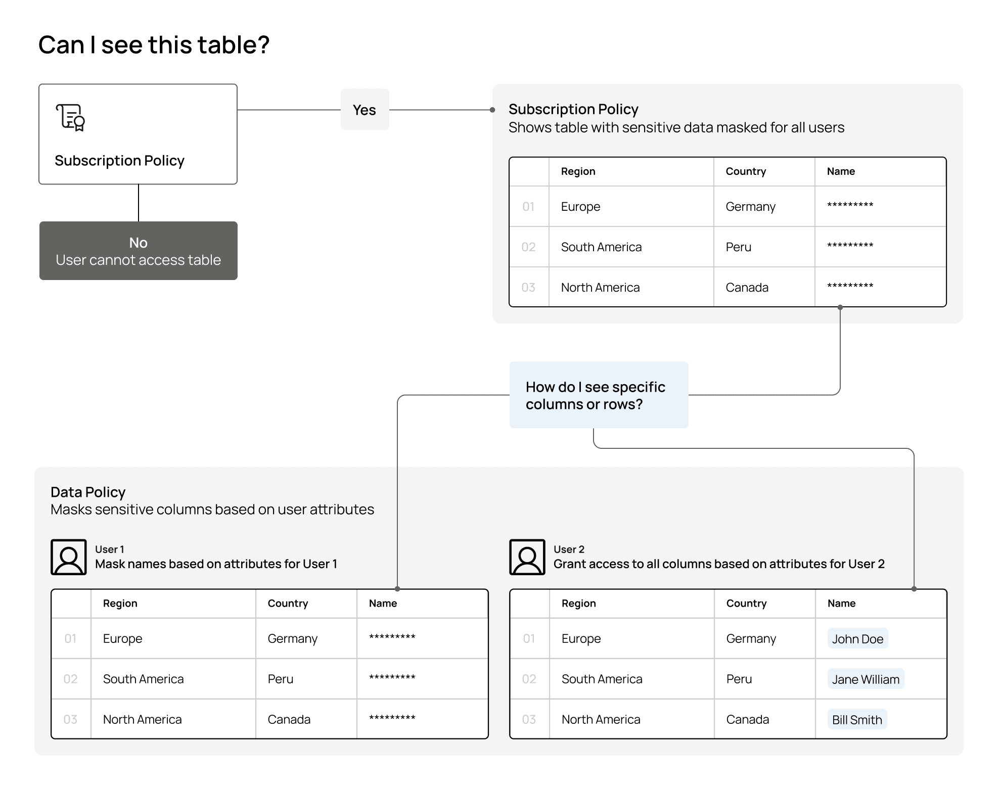Click the Data Policy heading

88,492
